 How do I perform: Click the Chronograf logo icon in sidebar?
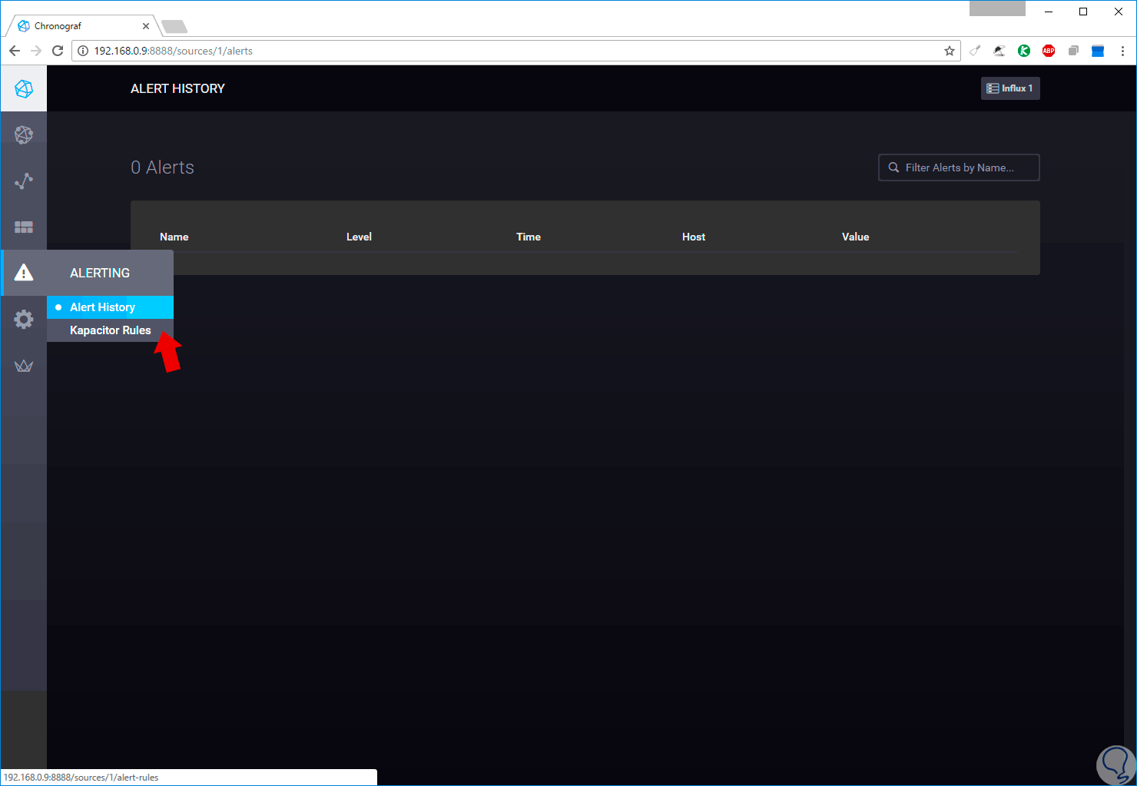tap(24, 88)
